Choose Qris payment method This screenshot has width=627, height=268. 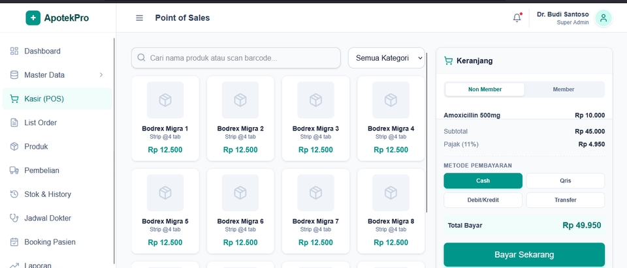[566, 181]
